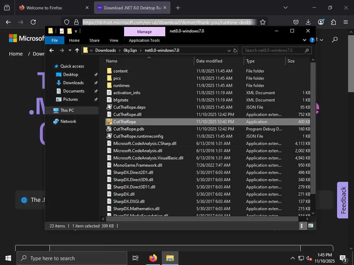The width and height of the screenshot is (354, 265).
Task: Open the View ribbon tab
Action: 114,41
